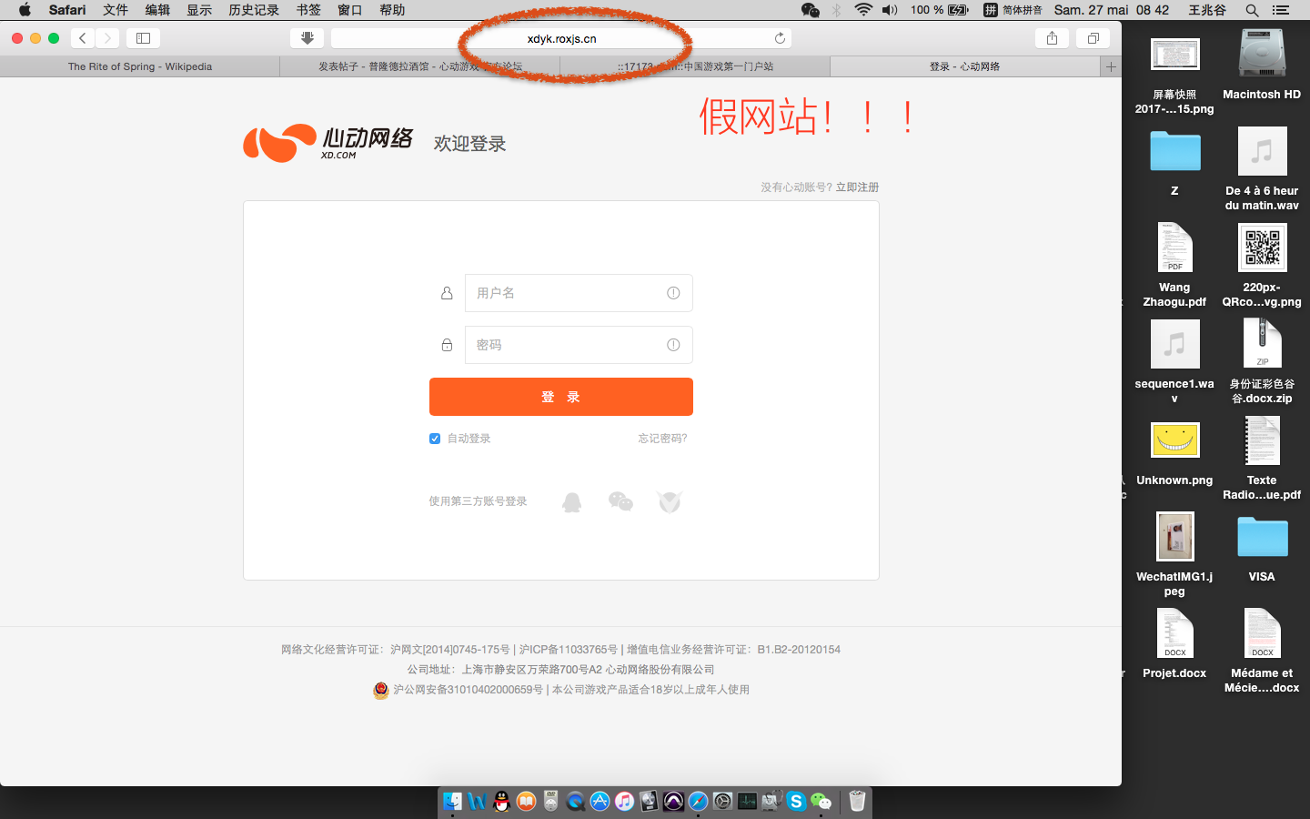Screen dimensions: 1310x819
Task: Select Wang Zhaogu.pdf on desktop
Action: tap(1174, 248)
